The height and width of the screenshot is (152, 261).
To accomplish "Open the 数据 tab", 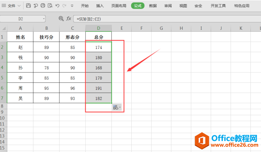I will coord(153,6).
